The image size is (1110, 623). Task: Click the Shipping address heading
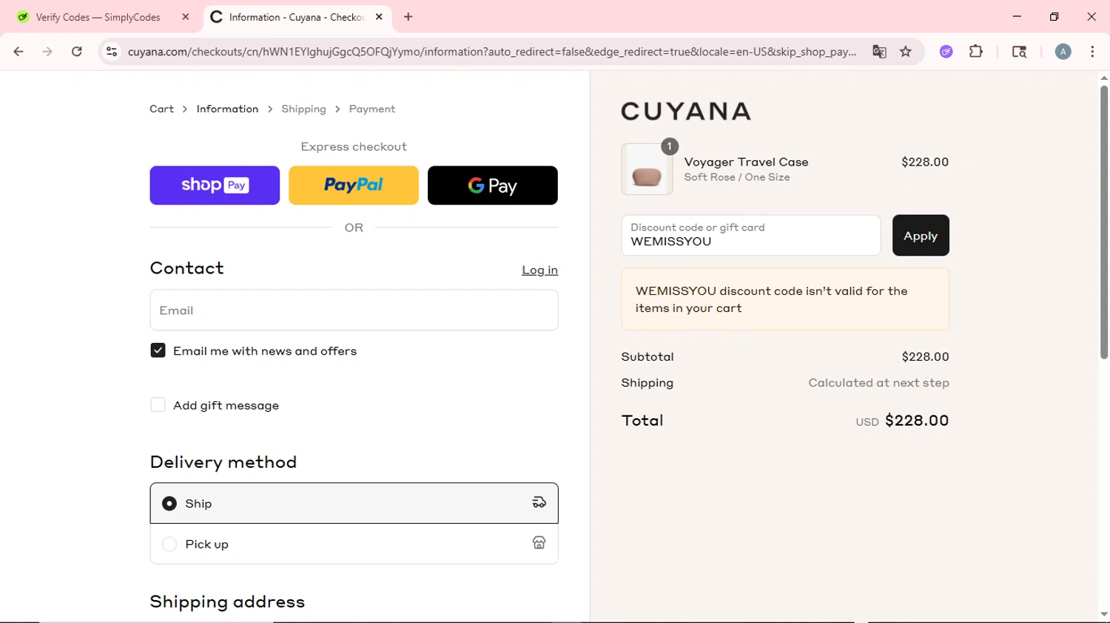[227, 602]
